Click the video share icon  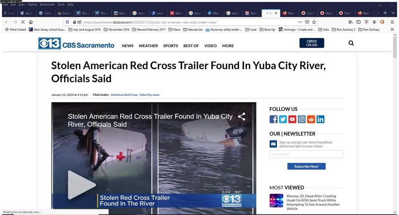pos(241,117)
